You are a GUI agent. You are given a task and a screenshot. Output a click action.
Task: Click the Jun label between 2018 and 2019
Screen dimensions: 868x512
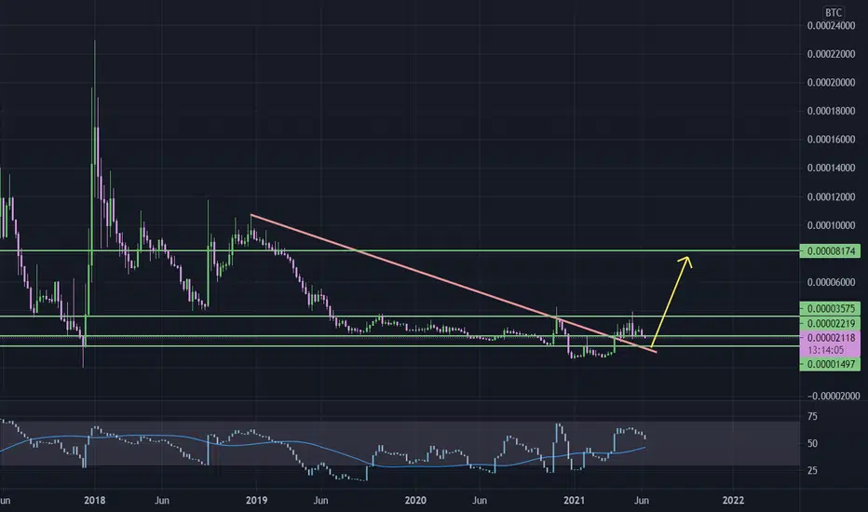pyautogui.click(x=162, y=501)
